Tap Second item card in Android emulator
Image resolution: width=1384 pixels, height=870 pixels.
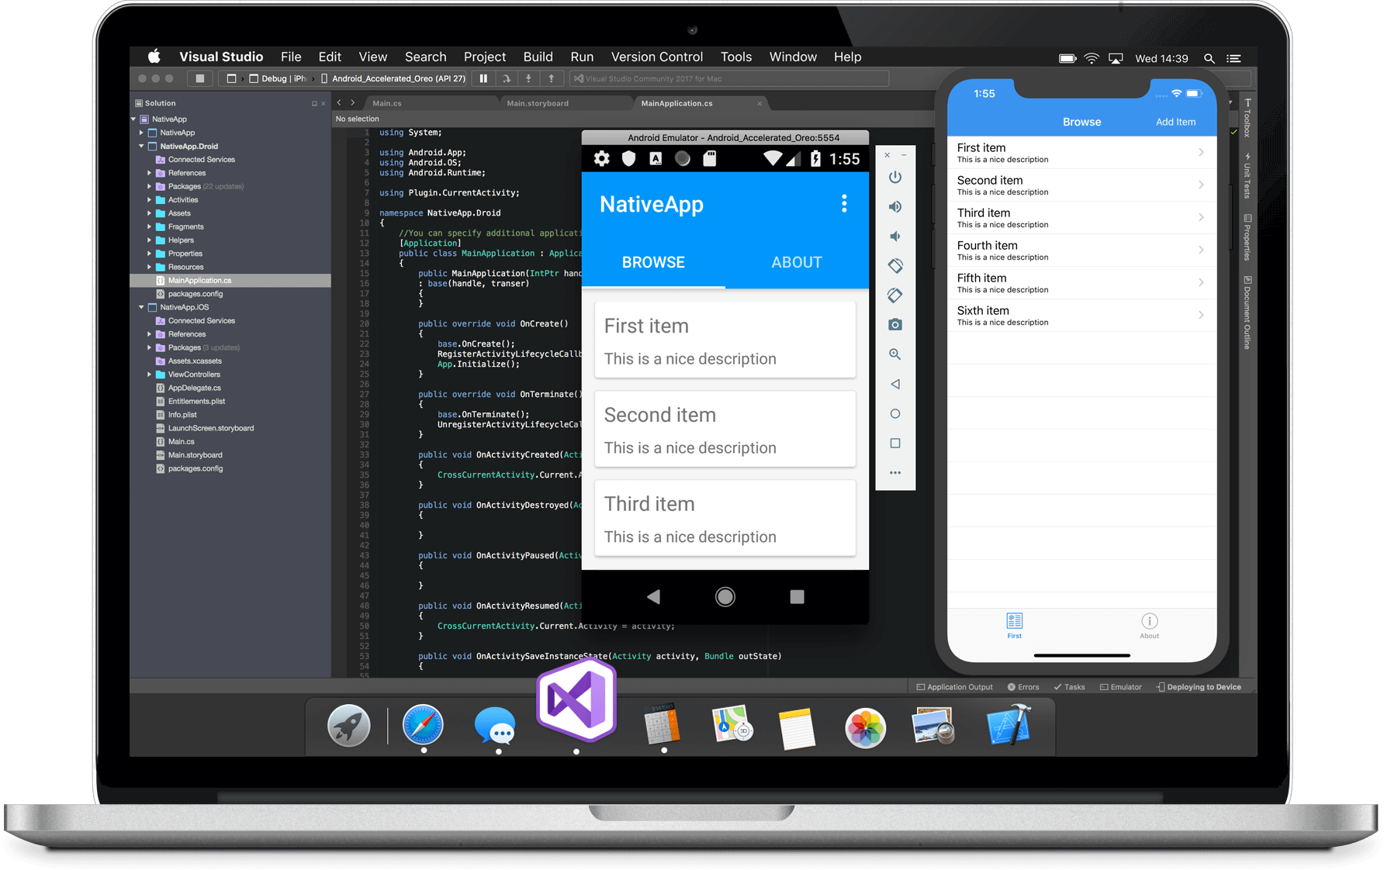pyautogui.click(x=725, y=429)
